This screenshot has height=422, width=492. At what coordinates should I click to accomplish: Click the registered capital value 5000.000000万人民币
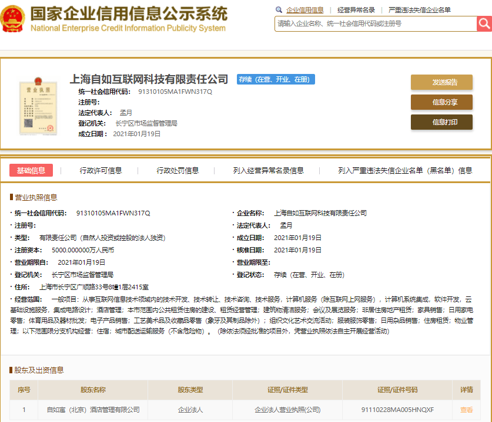[x=83, y=250]
